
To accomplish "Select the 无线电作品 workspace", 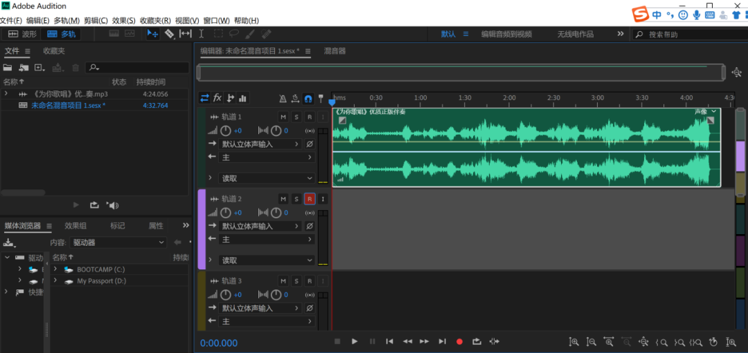I will pyautogui.click(x=575, y=34).
